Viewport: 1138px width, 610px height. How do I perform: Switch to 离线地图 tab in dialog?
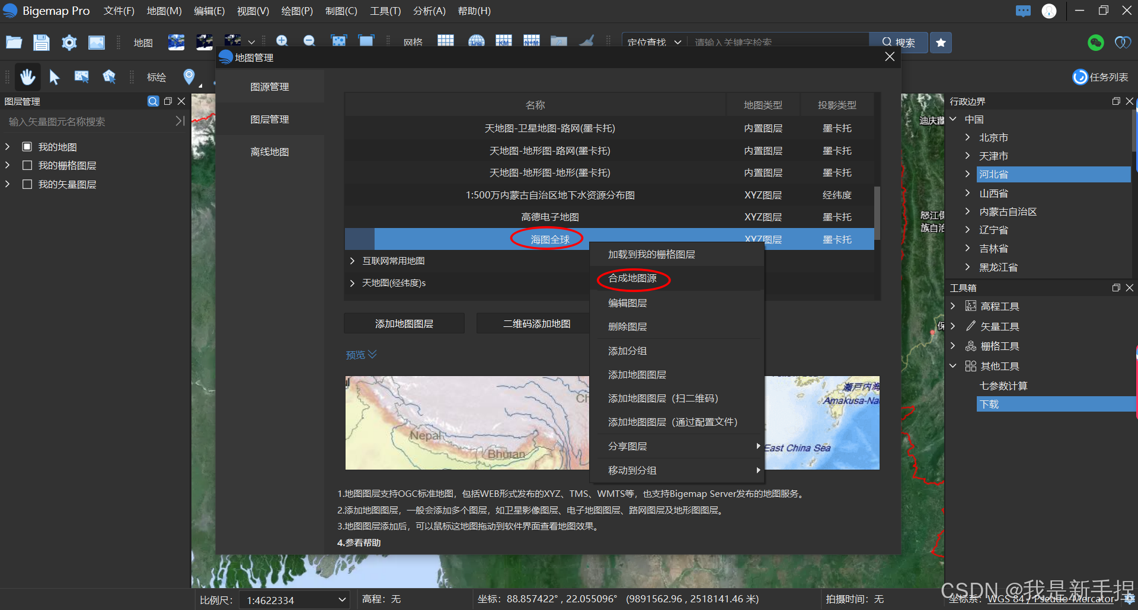coord(270,152)
